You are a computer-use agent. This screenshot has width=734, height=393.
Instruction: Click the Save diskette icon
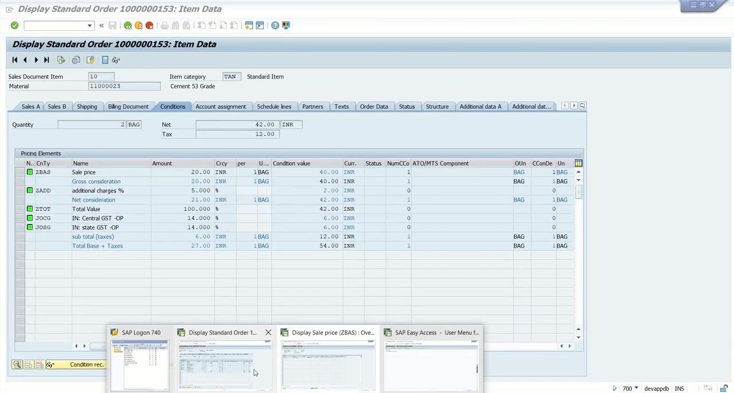point(112,25)
